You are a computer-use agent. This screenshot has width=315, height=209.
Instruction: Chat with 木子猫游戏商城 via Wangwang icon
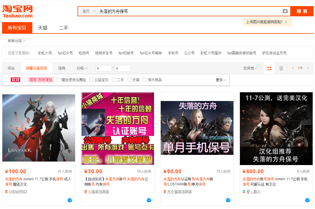coord(228,200)
